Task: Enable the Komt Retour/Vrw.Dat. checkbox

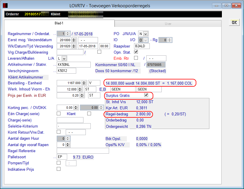Action: 59,132
